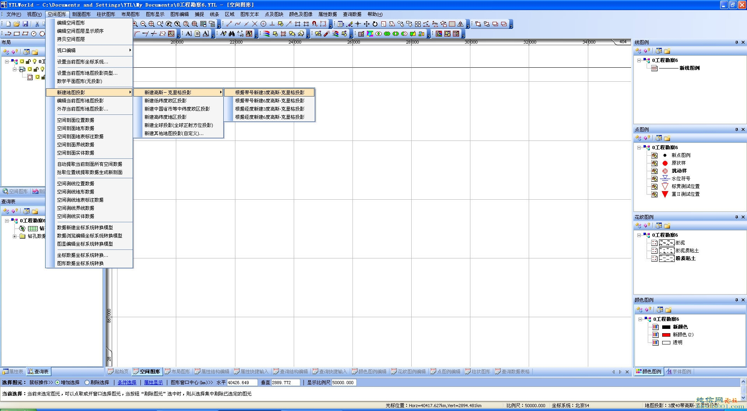Image resolution: width=747 pixels, height=411 pixels.
Task: Select the rectangle drawing tool
Action: 17,33
